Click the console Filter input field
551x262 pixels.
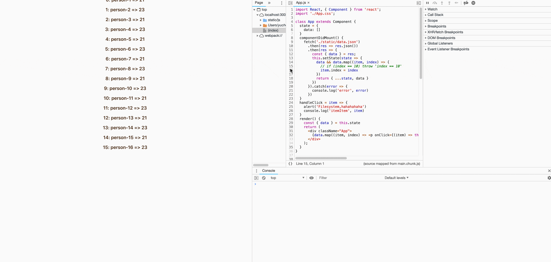[350, 178]
